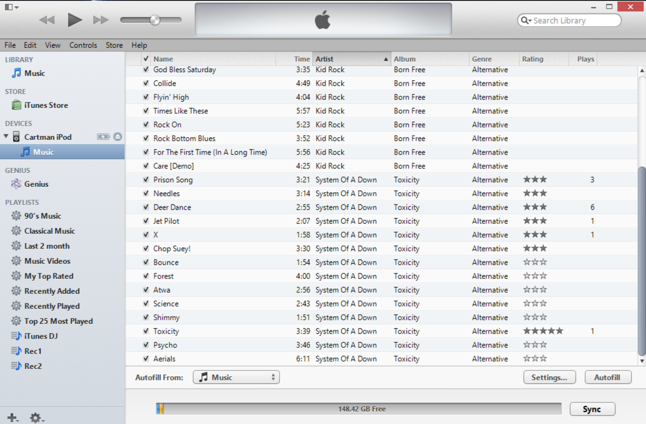Select Genius in the sidebar
The image size is (646, 424).
36,184
